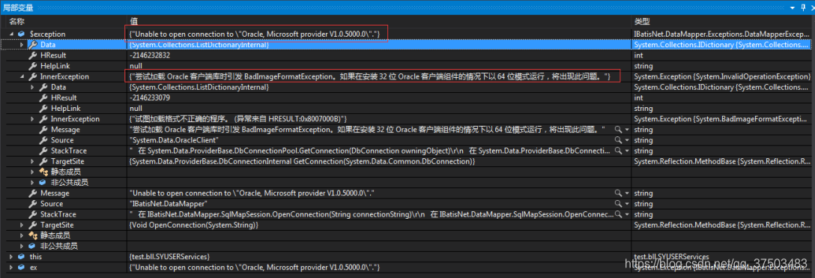Expand the ex variable node
This screenshot has height=278, width=815.
coord(11,267)
